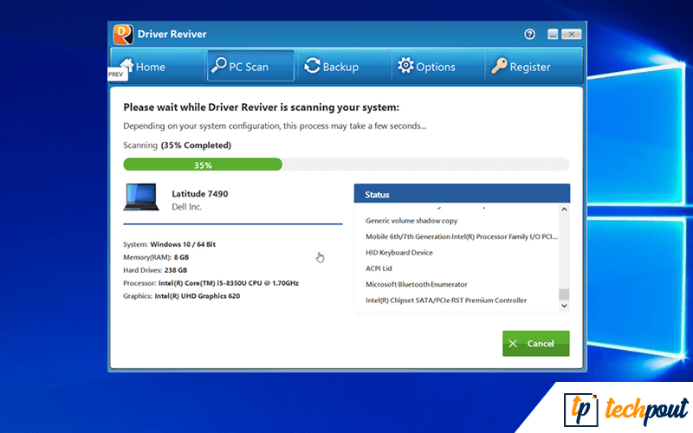
Task: Click the Driver Reviver logo icon
Action: [x=124, y=34]
